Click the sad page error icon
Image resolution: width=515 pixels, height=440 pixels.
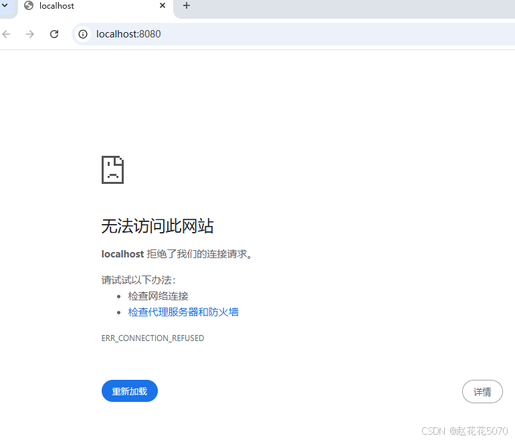pyautogui.click(x=112, y=170)
